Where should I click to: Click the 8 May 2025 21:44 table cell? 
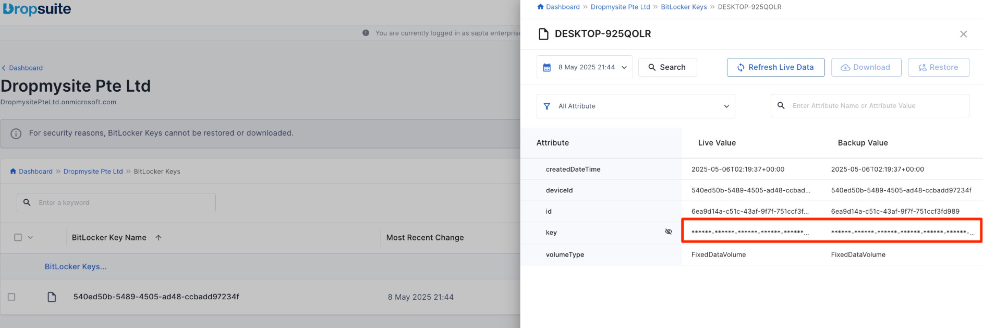click(420, 297)
